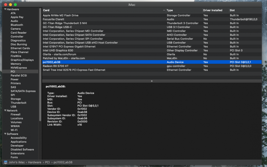
Task: Select the Patched by MaLd0n row
Action: click(152, 58)
